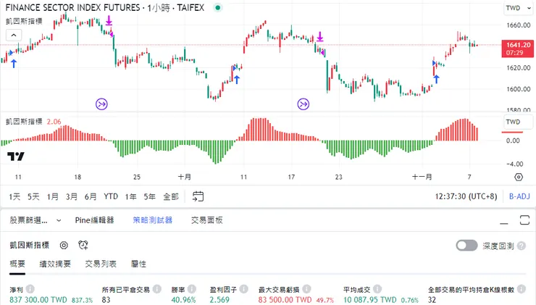Select the 3月 time range

(x=72, y=196)
